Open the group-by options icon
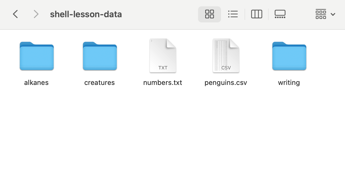 (x=321, y=14)
